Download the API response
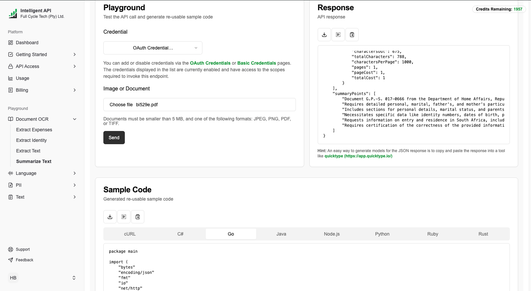The width and height of the screenshot is (531, 291). [324, 35]
